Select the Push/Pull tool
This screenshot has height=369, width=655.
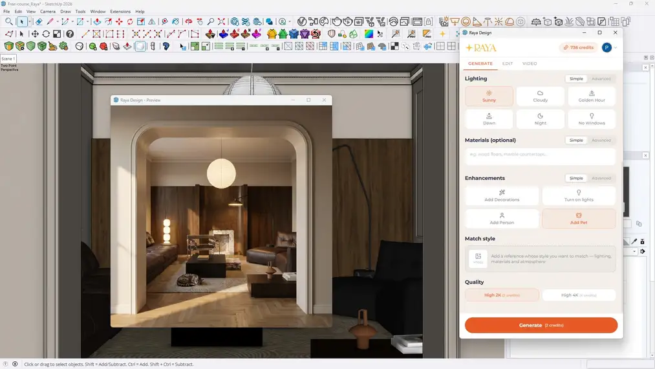(x=97, y=21)
